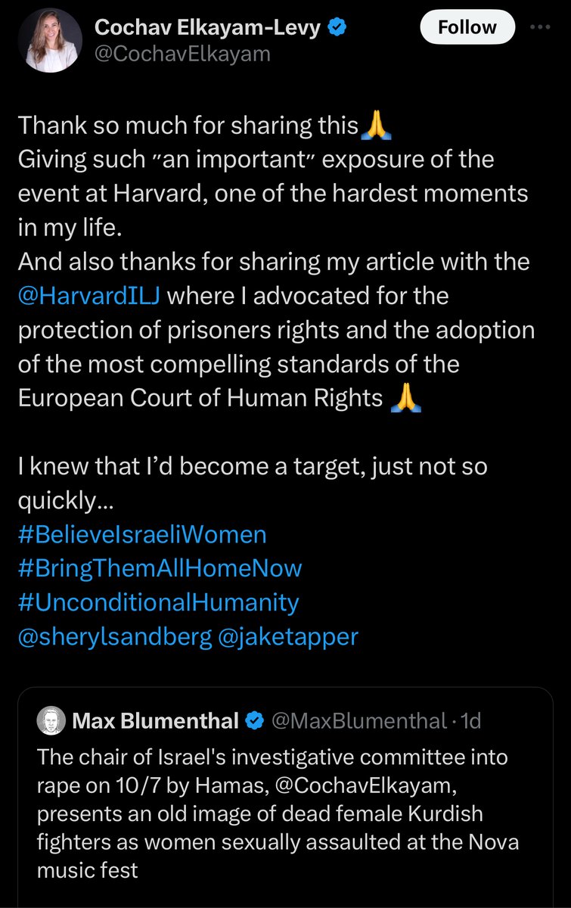Click Max Blumenthal's avatar in quoted tweet

[x=51, y=721]
